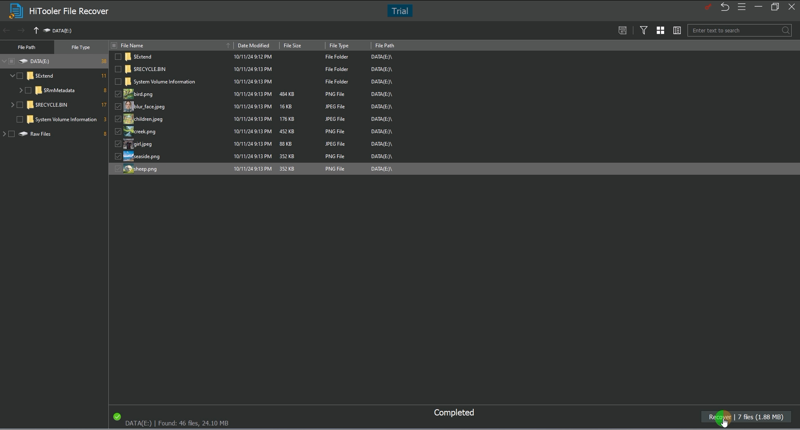
Task: Open the hamburger menu
Action: click(x=742, y=7)
